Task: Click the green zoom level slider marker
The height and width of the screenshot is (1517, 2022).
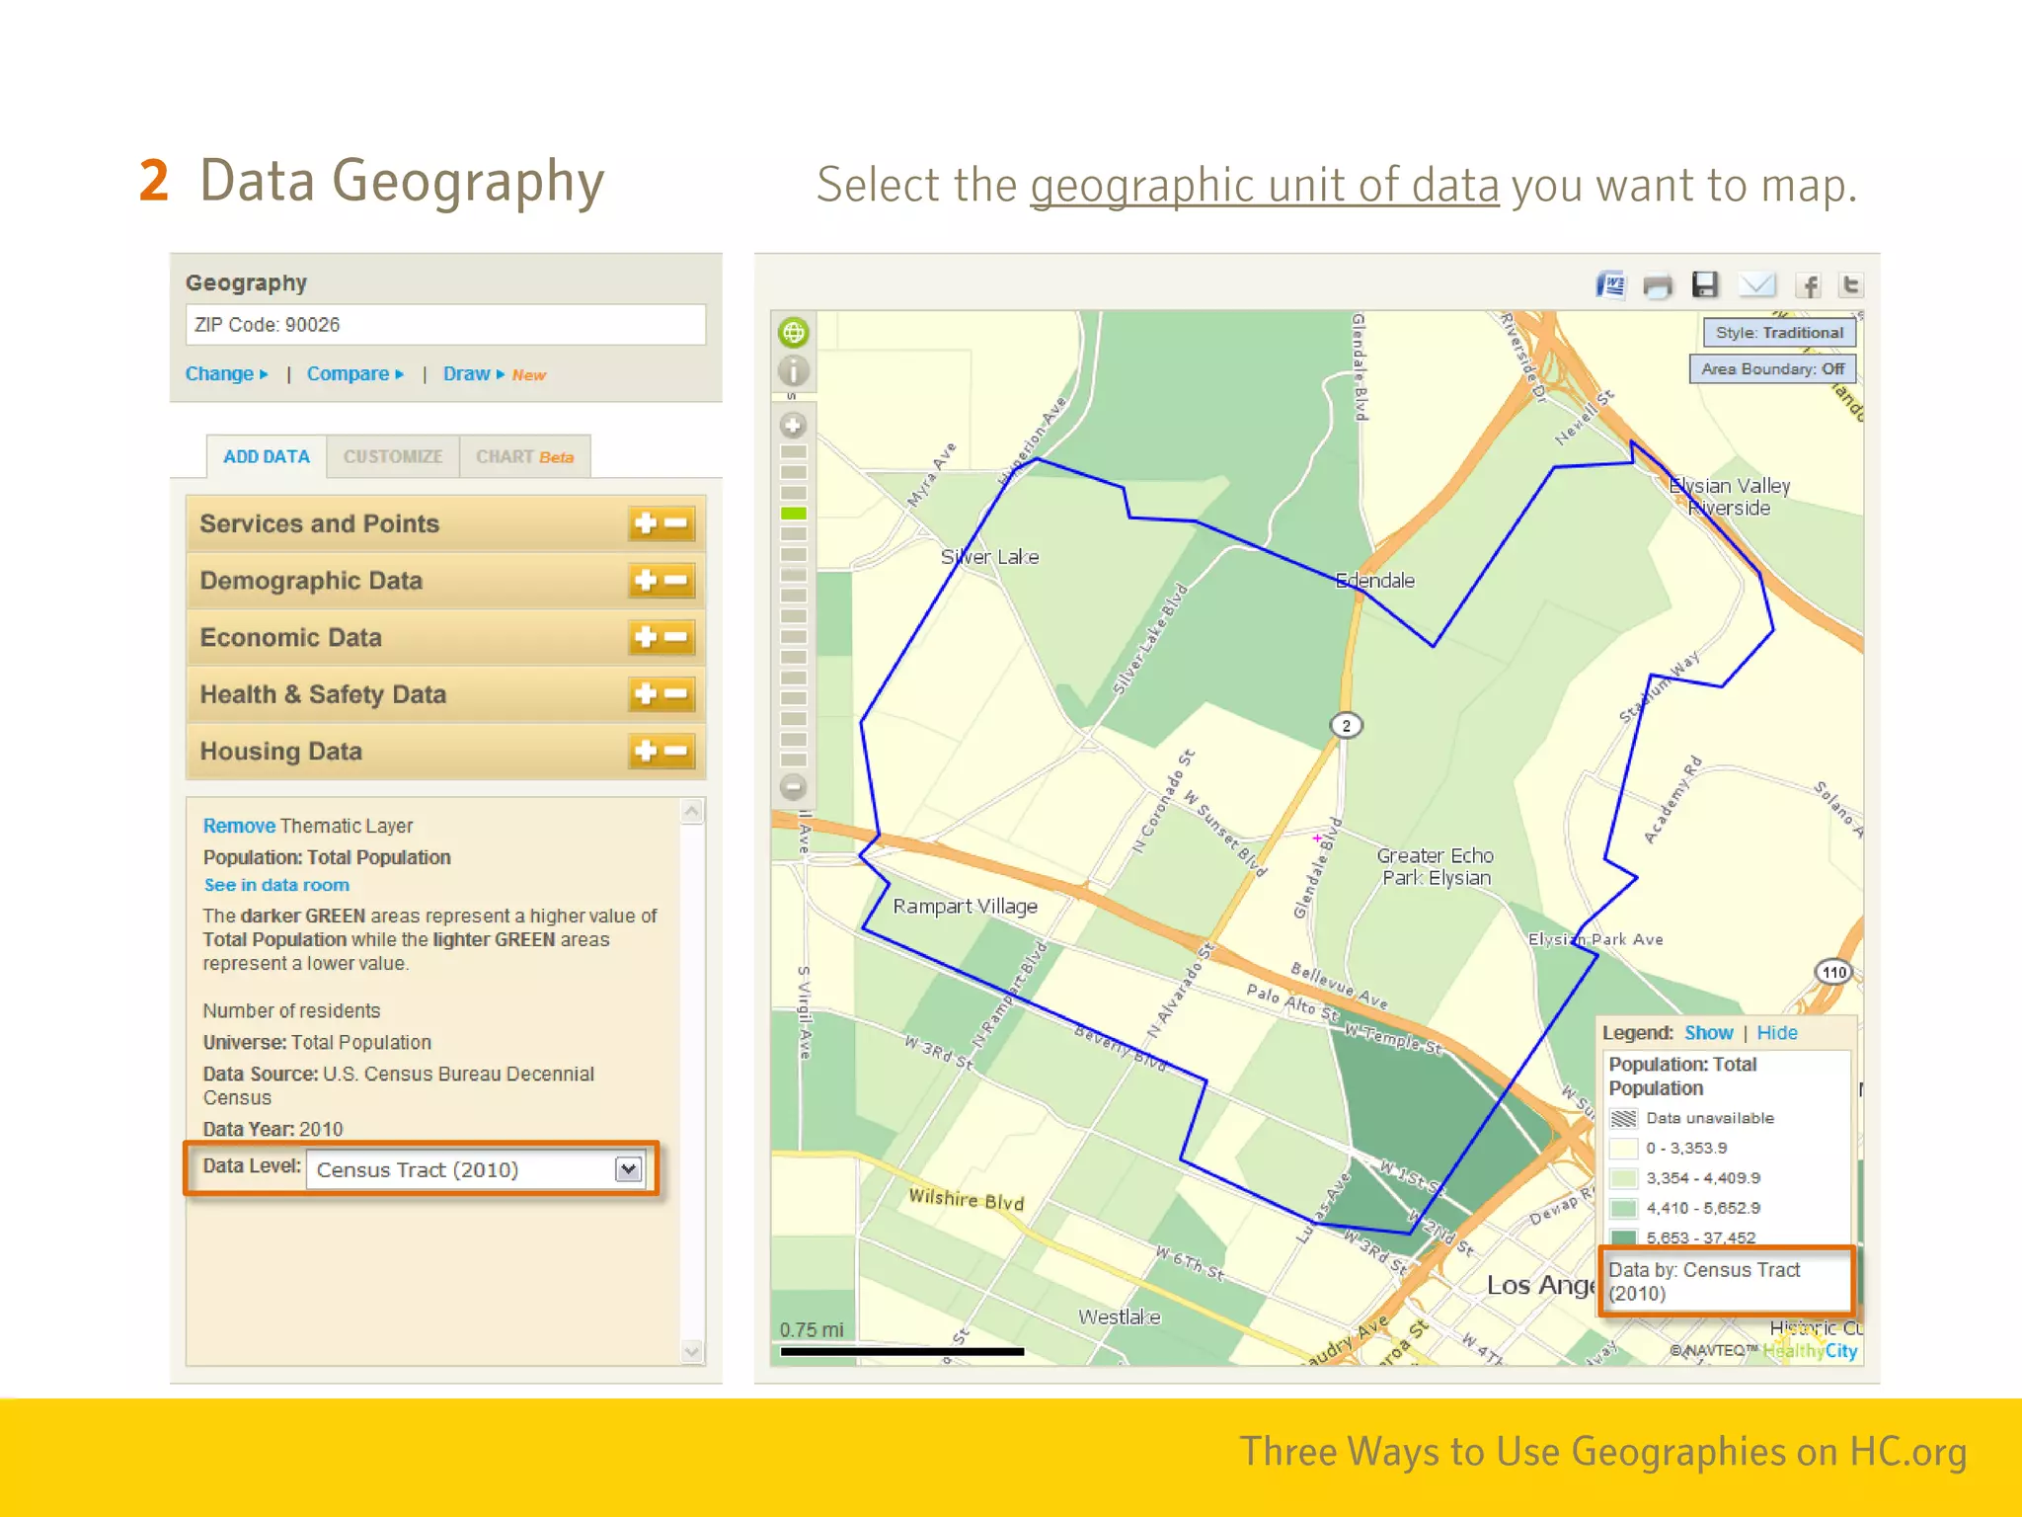Action: 794,514
